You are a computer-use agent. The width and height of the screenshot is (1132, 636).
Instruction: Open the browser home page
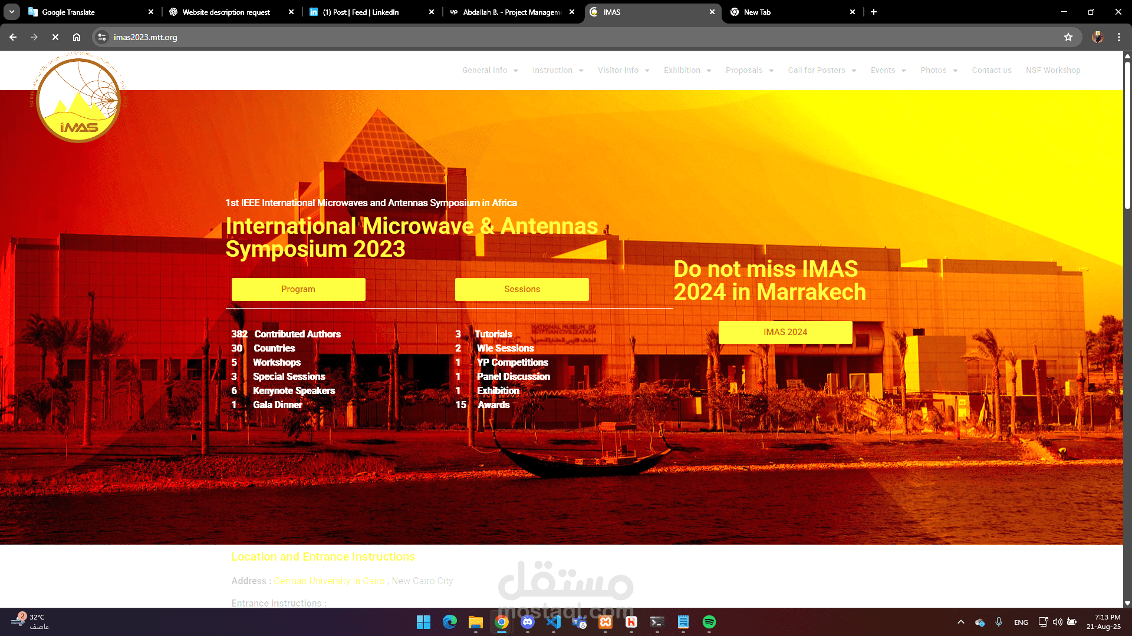click(77, 37)
